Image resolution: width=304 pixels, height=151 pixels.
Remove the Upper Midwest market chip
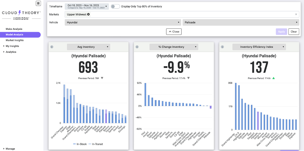(88, 14)
